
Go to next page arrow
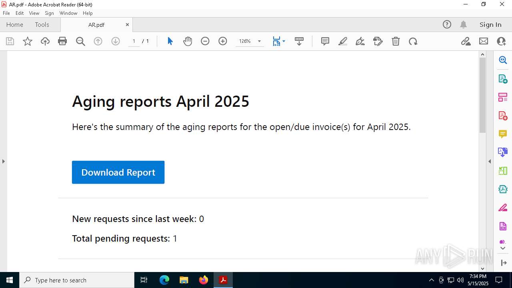click(116, 41)
